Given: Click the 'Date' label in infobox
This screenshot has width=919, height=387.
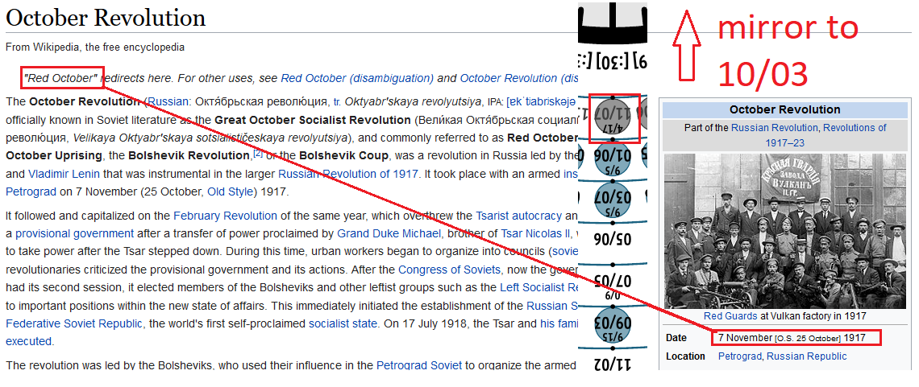Looking at the screenshot, I should coord(676,338).
